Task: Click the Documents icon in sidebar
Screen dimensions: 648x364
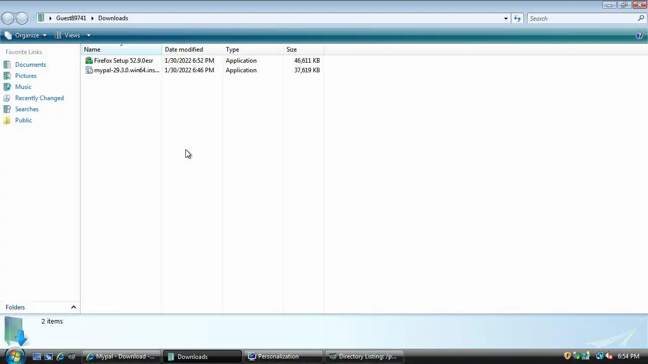Action: [7, 65]
